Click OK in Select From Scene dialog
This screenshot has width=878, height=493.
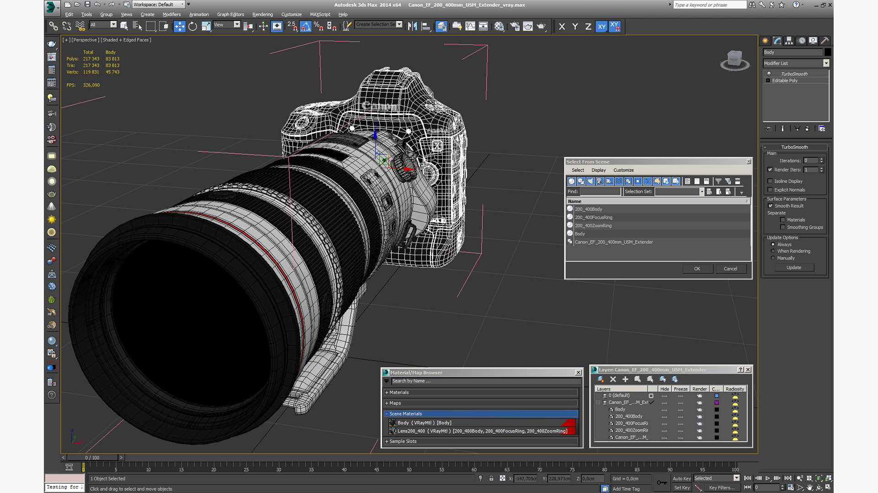697,269
